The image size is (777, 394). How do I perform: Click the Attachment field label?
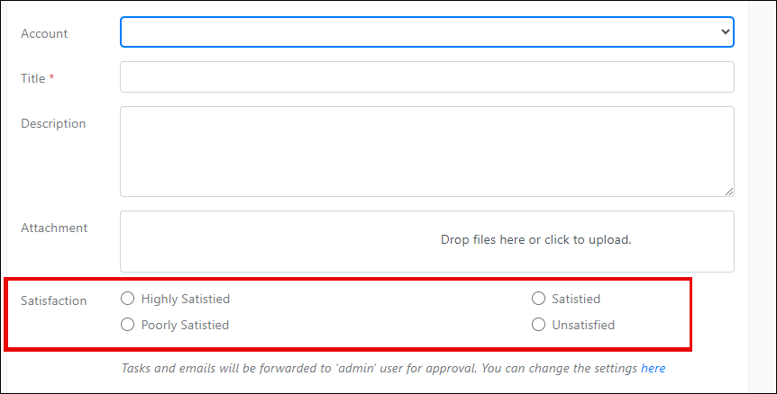54,228
